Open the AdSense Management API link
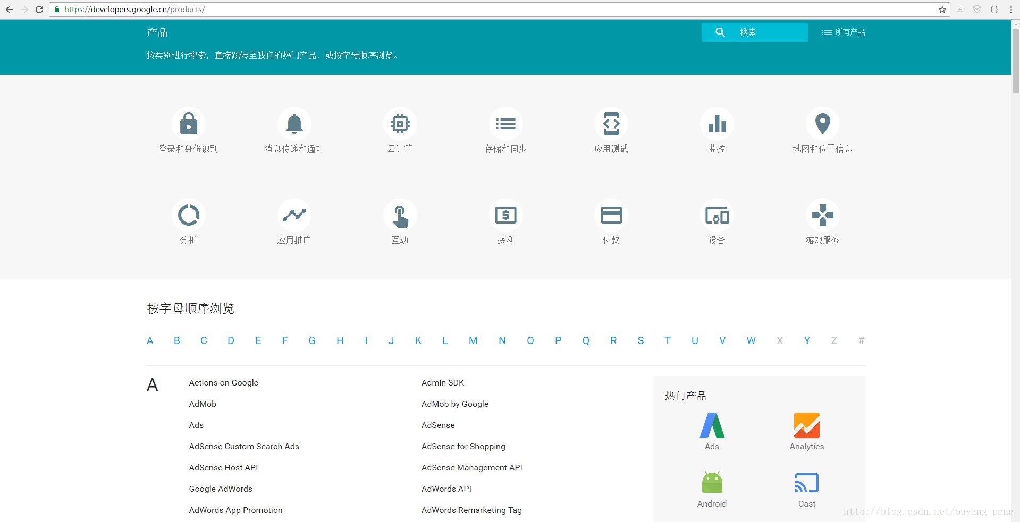The image size is (1020, 522). coord(472,468)
